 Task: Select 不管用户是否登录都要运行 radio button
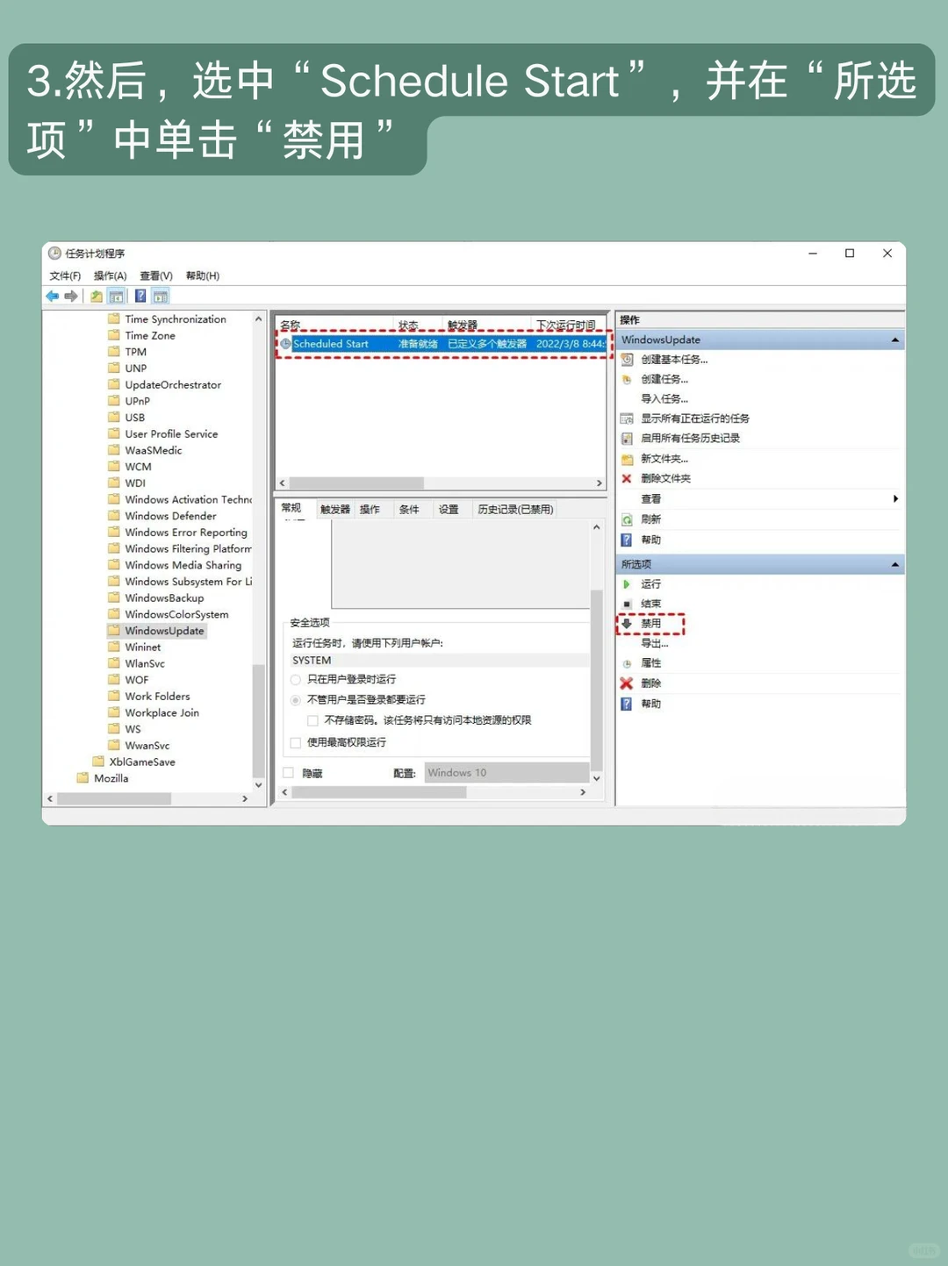296,700
